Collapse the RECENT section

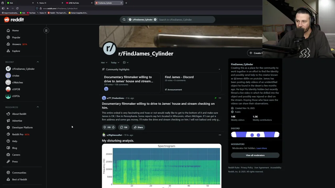(x=38, y=62)
